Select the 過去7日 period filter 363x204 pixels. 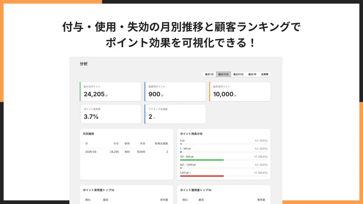coord(209,74)
